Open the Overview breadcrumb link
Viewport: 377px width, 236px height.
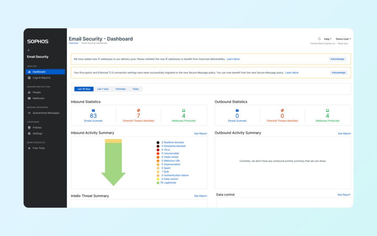[73, 43]
